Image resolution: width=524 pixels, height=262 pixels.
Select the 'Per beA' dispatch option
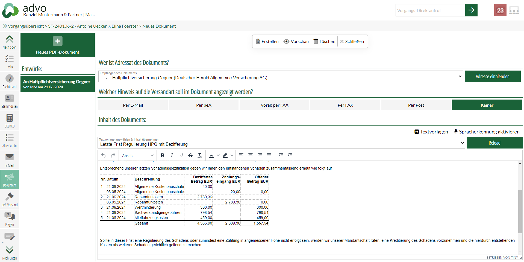tap(204, 105)
